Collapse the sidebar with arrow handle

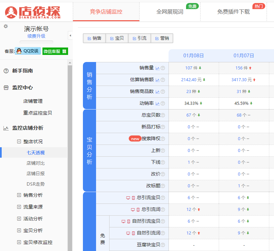[x=70, y=35]
